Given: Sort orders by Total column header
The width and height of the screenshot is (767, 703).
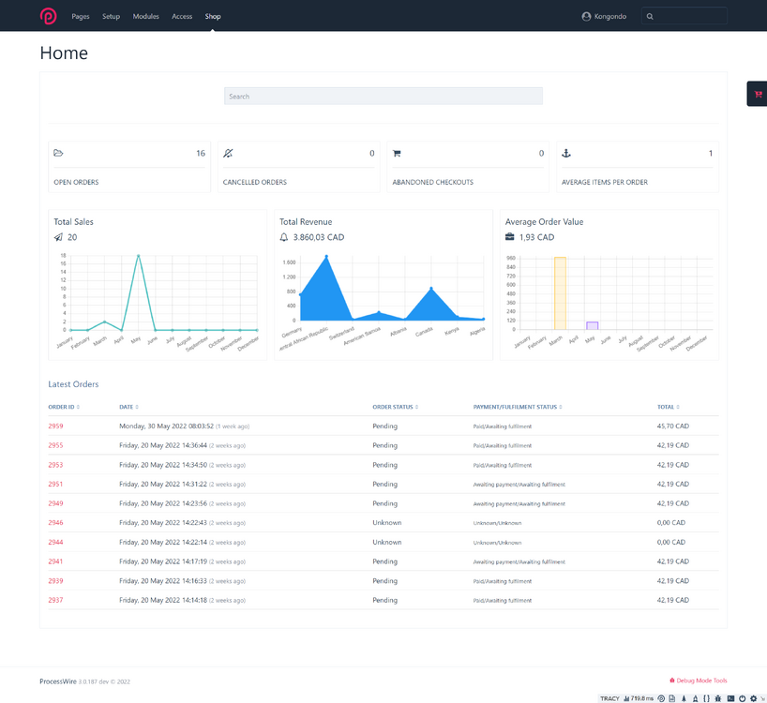Looking at the screenshot, I should [667, 407].
